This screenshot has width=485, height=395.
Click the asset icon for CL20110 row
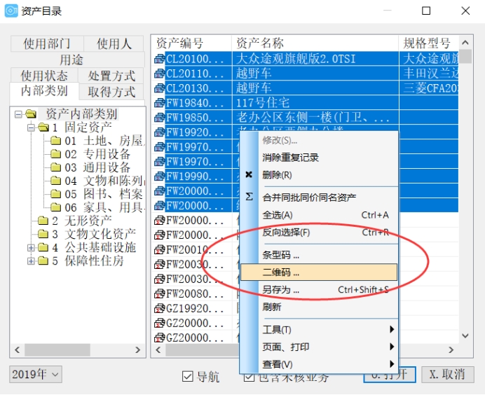click(x=159, y=74)
